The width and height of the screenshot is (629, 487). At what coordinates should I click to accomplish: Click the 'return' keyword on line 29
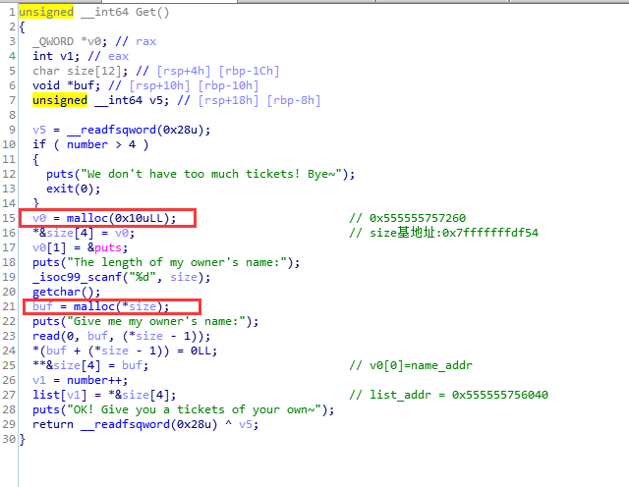click(x=53, y=424)
